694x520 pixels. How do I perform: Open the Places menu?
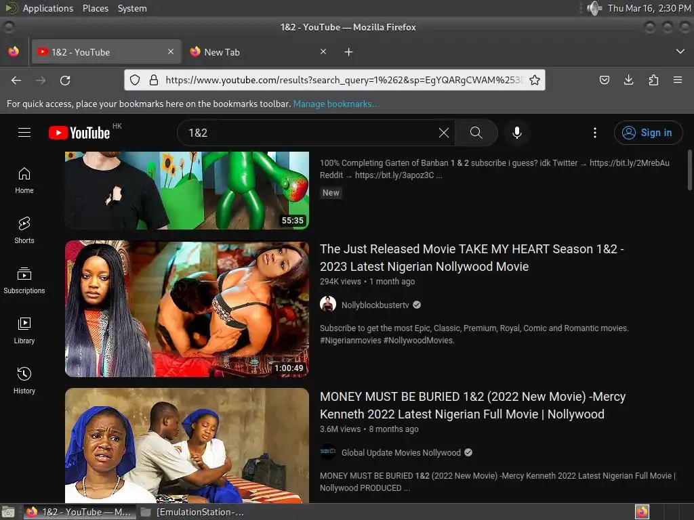pos(95,8)
